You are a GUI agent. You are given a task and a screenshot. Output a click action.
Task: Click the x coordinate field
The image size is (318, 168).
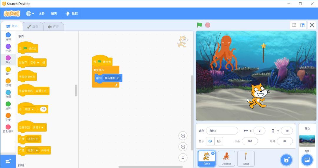coord(259,131)
